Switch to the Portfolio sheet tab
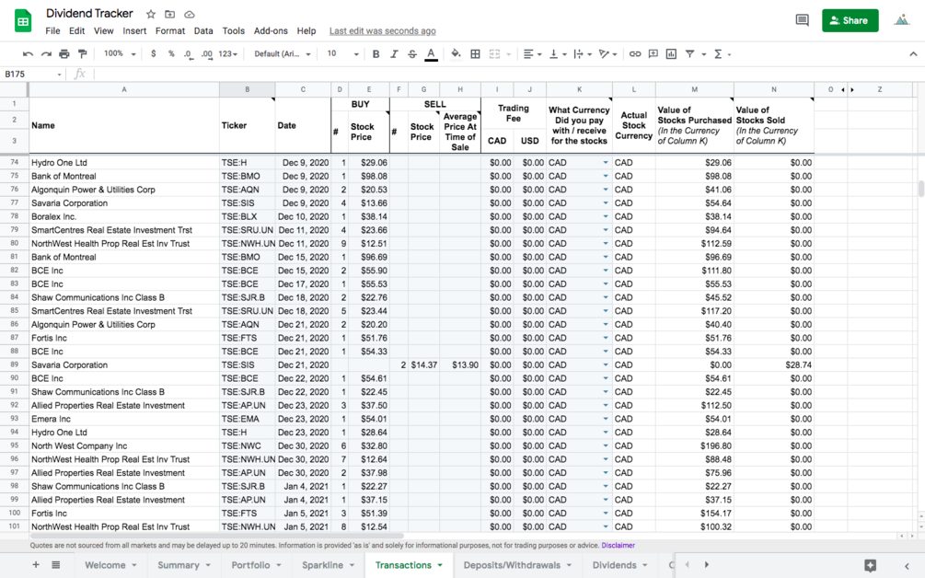Screen dimensions: 925x578 click(x=250, y=565)
